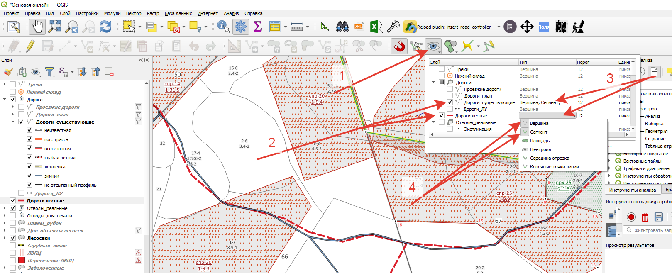Click the eye snapping settings icon
672x273 pixels.
tap(433, 46)
